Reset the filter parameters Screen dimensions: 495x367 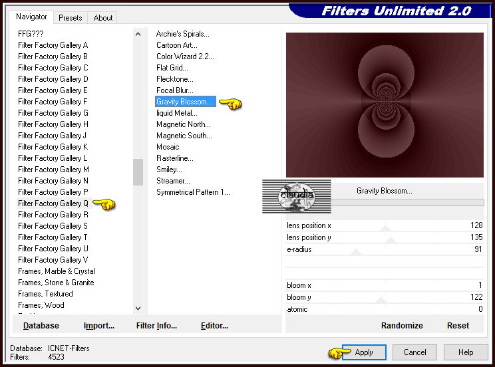[x=458, y=325]
